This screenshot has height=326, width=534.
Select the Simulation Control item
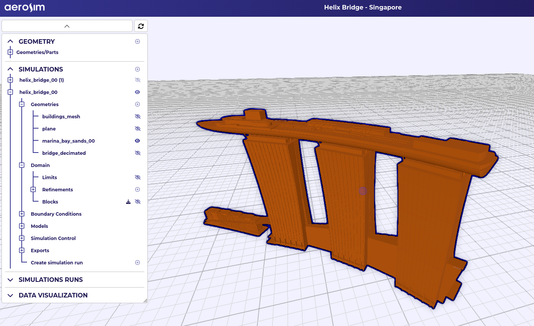click(53, 238)
